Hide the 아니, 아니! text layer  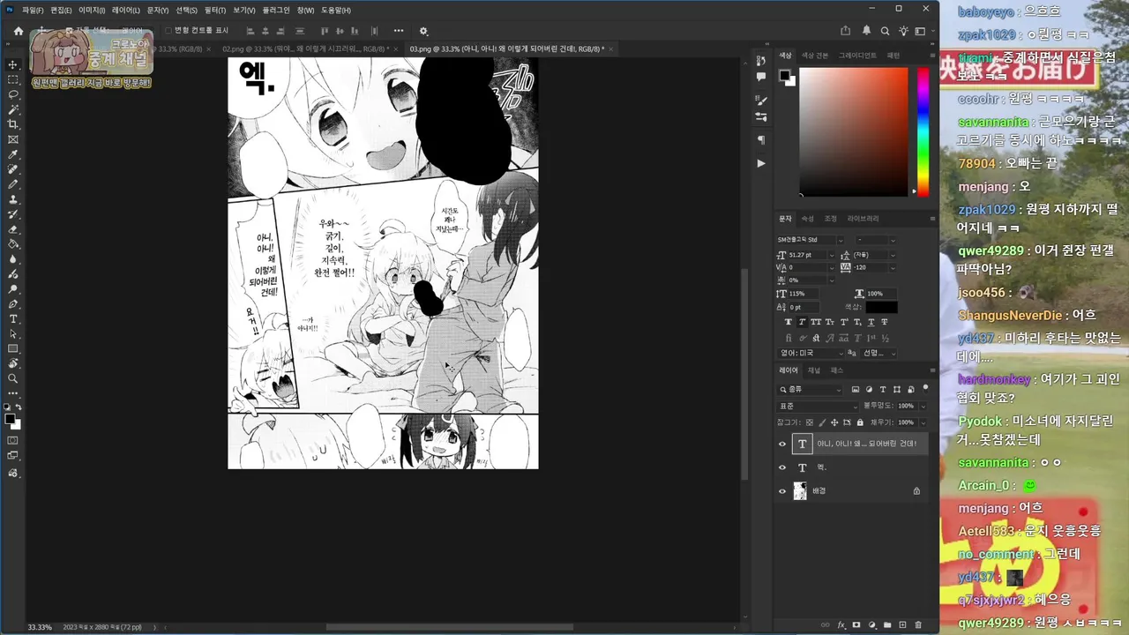tap(781, 444)
